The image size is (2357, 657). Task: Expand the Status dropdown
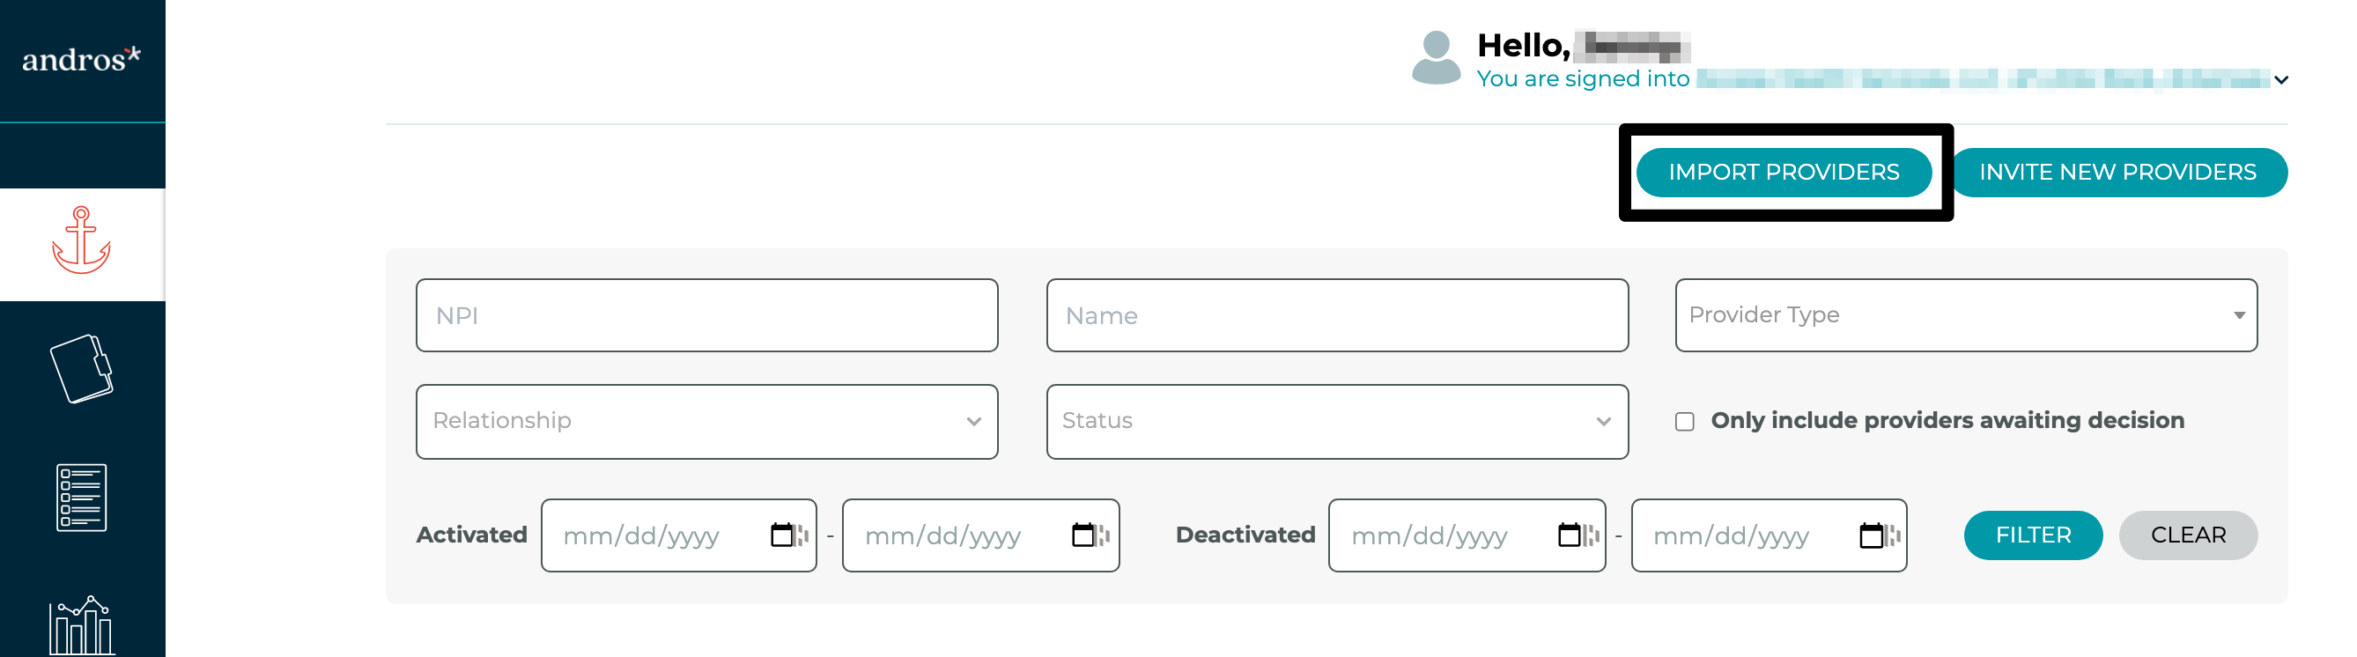pyautogui.click(x=1337, y=422)
